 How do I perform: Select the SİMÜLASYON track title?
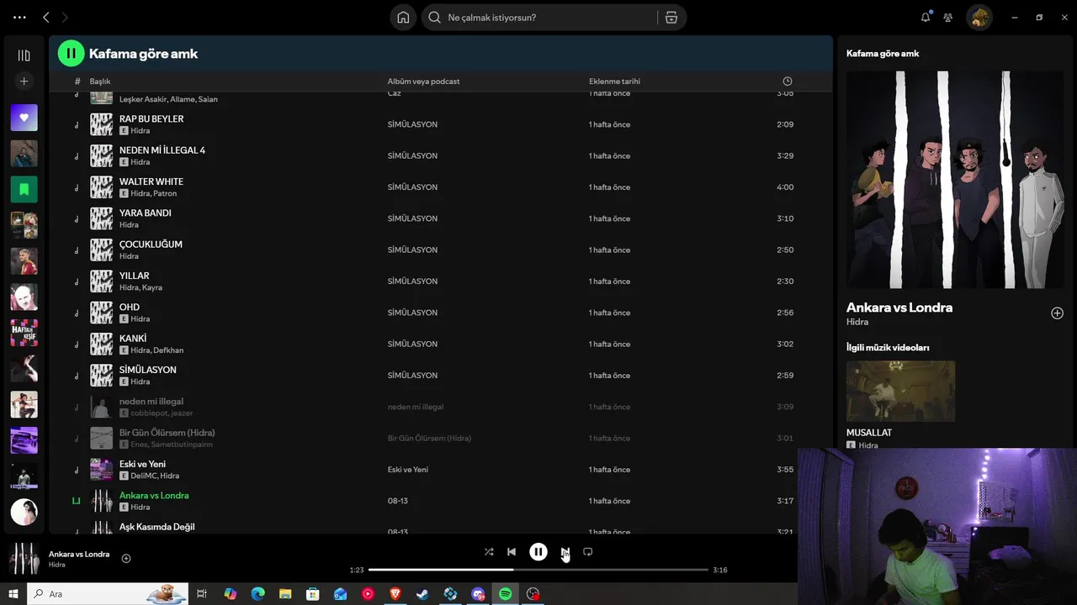coord(148,370)
